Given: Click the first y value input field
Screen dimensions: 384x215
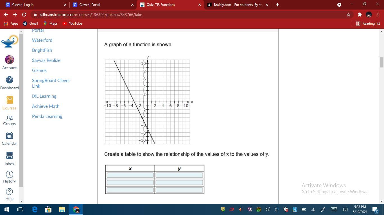Looking at the screenshot, I should click(x=179, y=175).
